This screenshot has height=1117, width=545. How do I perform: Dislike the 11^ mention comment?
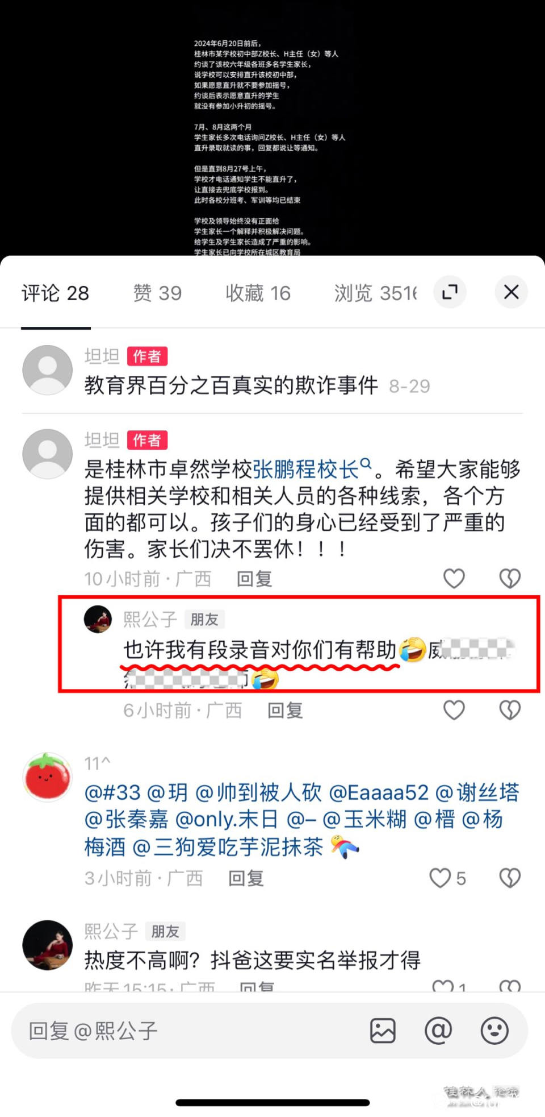point(510,878)
